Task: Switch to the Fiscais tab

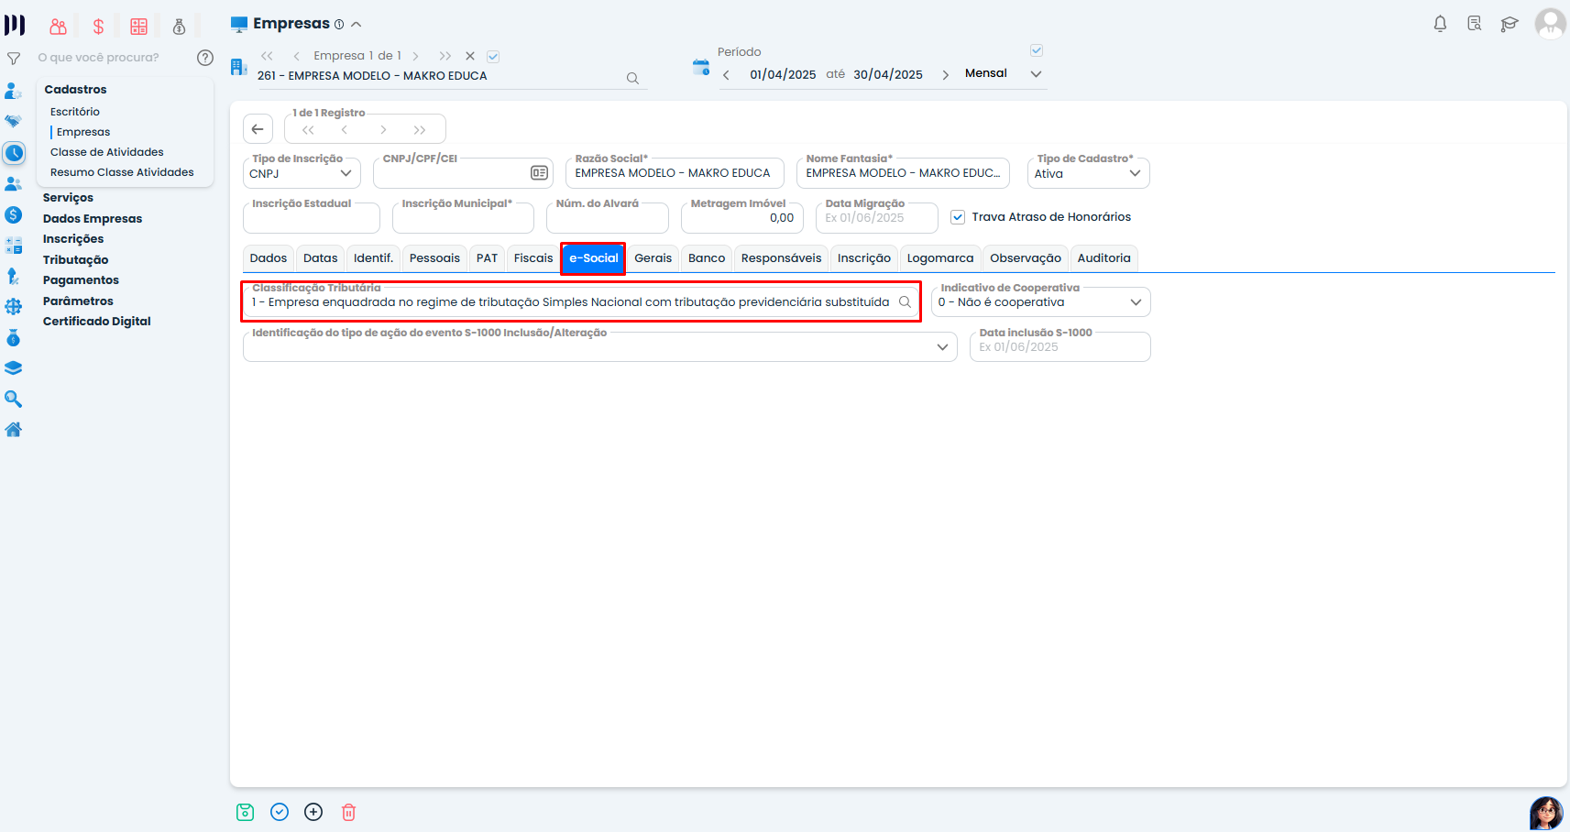Action: coord(532,258)
